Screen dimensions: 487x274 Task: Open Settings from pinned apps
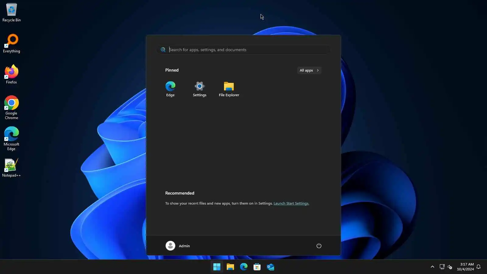(x=200, y=89)
